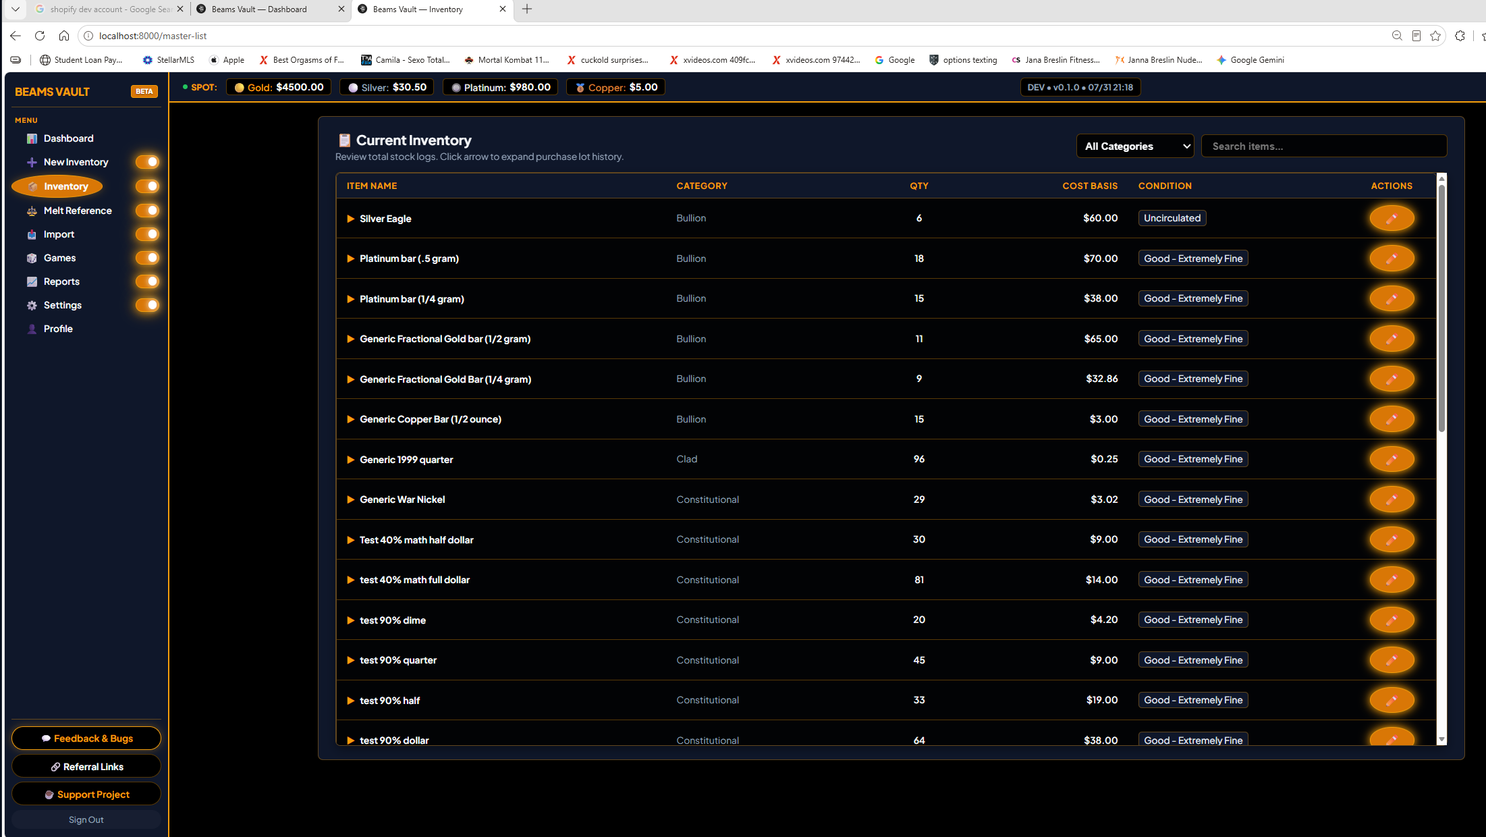Image resolution: width=1486 pixels, height=837 pixels.
Task: Edit Generic Fractional Gold Bar (1/4 gram) entry
Action: 1392,379
